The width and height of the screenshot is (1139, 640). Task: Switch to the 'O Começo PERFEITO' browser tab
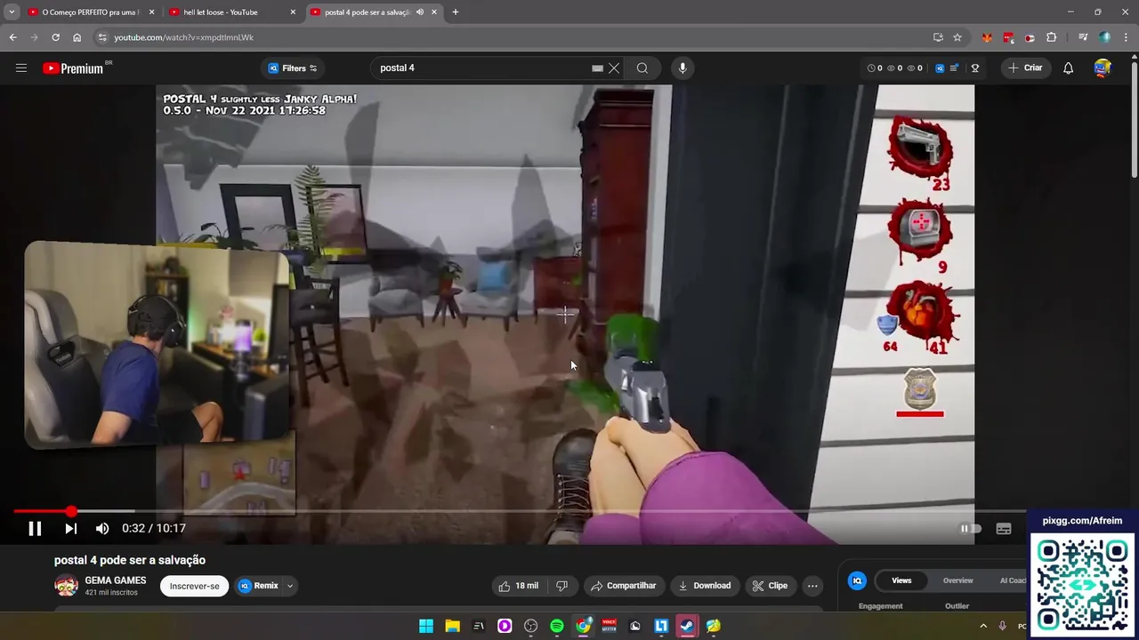pyautogui.click(x=91, y=12)
